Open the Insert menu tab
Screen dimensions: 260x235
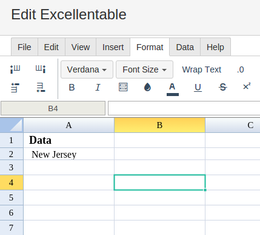(113, 47)
